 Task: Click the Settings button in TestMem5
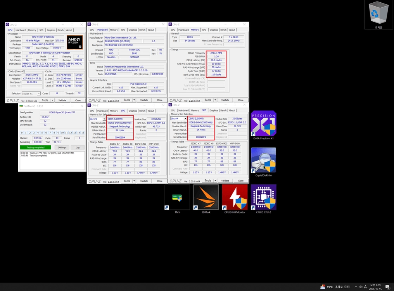pos(62,147)
